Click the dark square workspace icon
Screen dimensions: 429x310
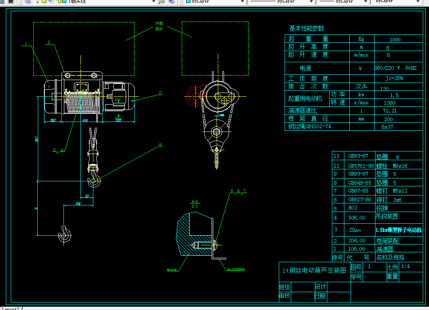click(x=11, y=2)
